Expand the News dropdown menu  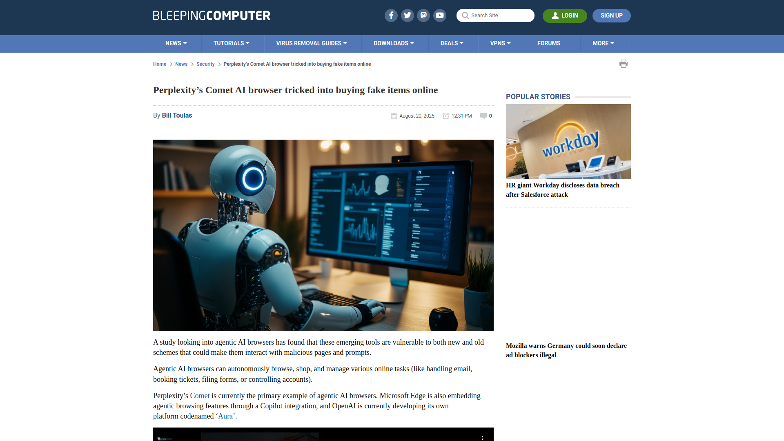click(x=176, y=43)
